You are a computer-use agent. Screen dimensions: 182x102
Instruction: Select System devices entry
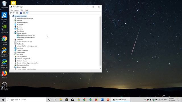click(22, 67)
